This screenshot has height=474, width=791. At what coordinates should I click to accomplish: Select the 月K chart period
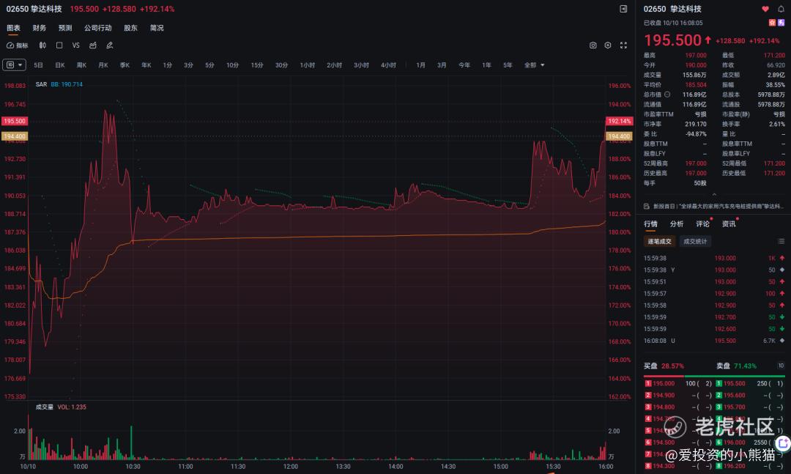point(103,65)
